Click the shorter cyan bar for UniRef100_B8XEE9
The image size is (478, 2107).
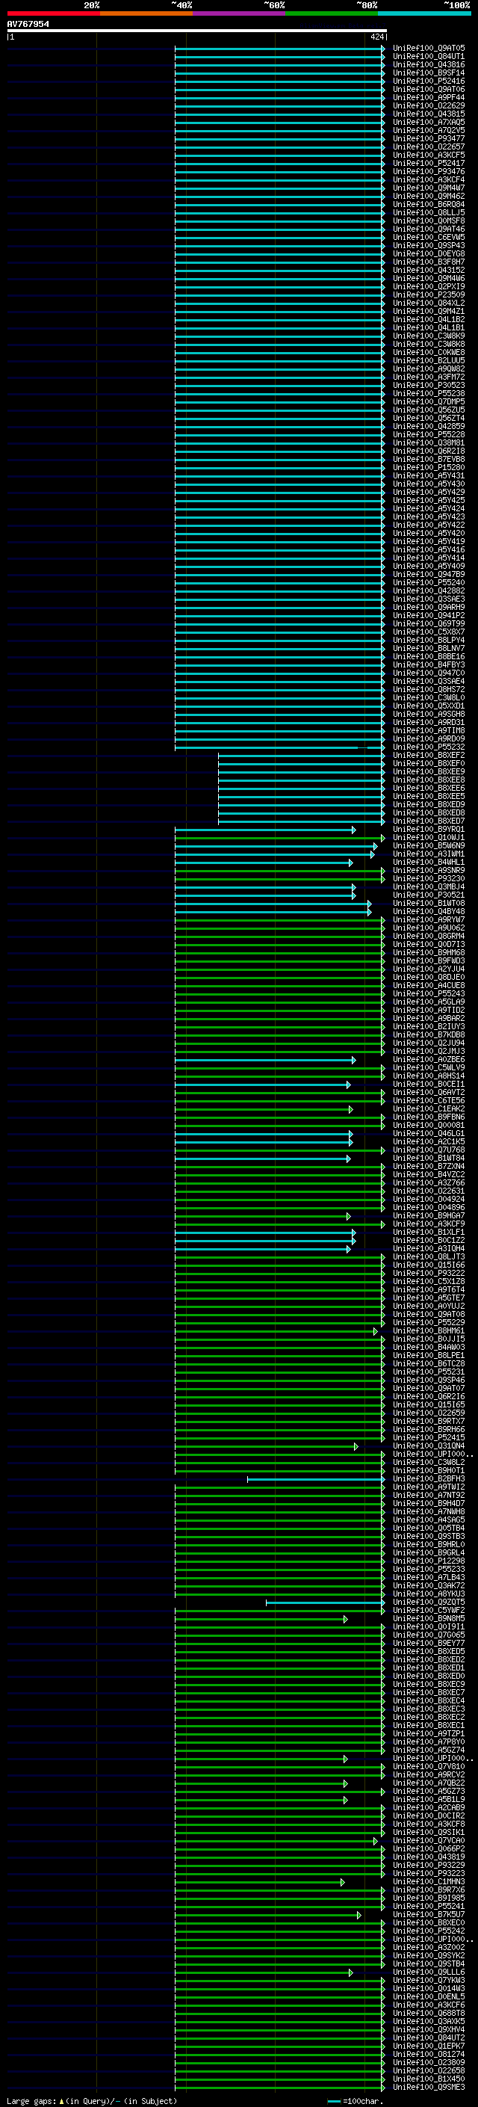click(301, 772)
